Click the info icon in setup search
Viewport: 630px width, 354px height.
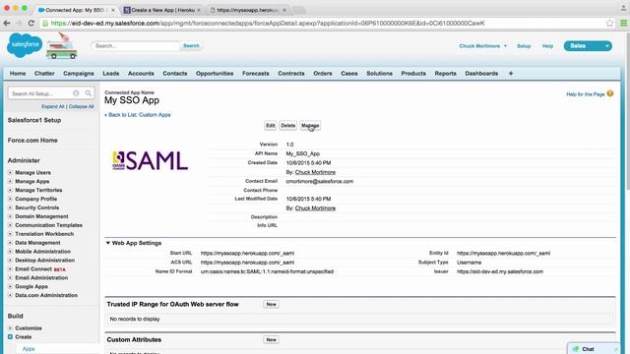pyautogui.click(x=76, y=93)
